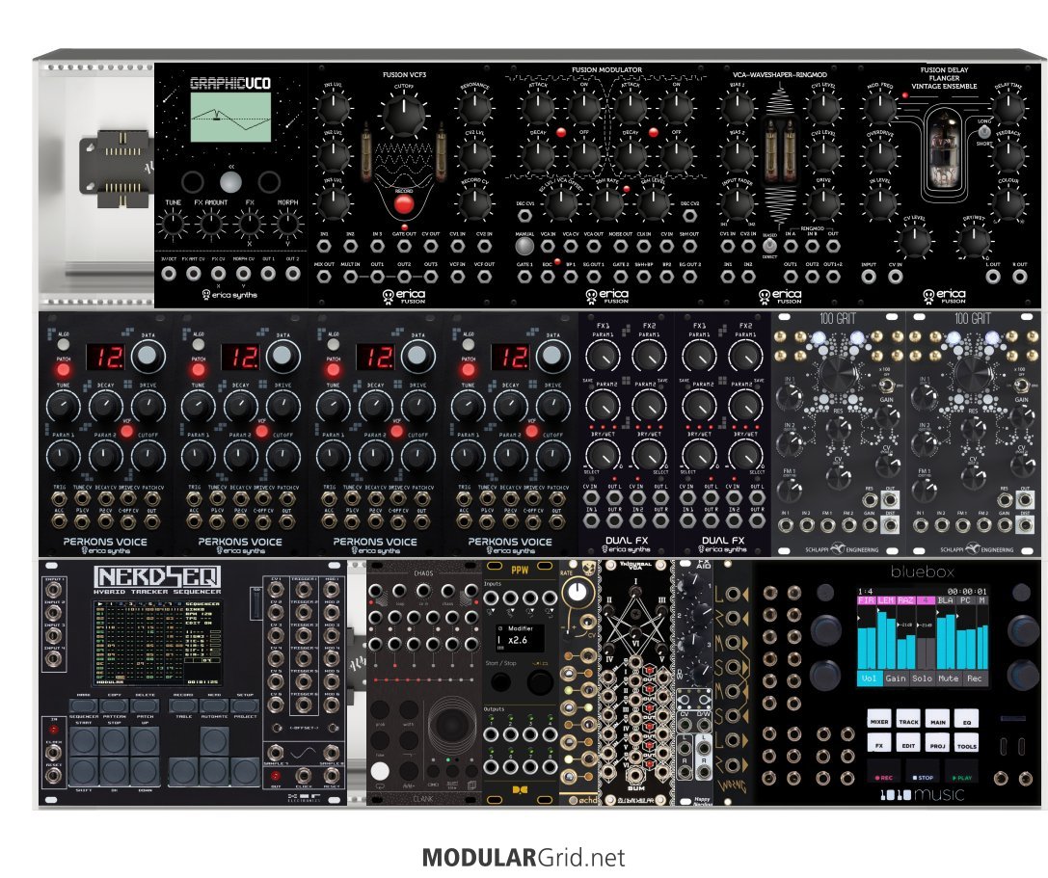Adjust the S&H LEVEL knob on Fusion Modulator
The width and height of the screenshot is (1048, 878).
point(654,202)
